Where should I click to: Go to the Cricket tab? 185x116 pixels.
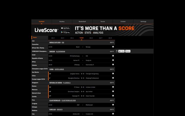[123, 22]
